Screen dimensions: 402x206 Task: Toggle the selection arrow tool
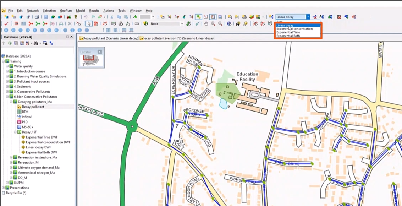click(89, 24)
